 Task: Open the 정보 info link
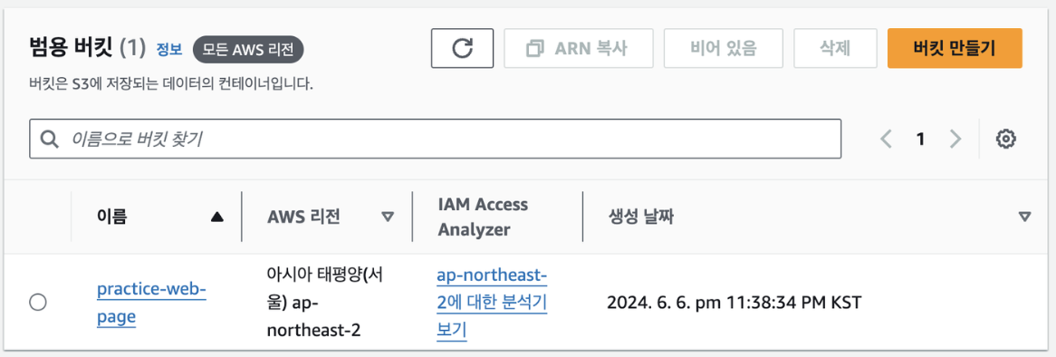[169, 49]
